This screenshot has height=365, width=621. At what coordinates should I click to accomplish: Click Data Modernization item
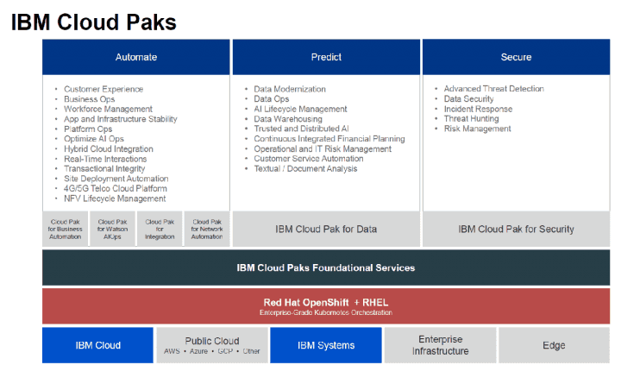pyautogui.click(x=290, y=89)
